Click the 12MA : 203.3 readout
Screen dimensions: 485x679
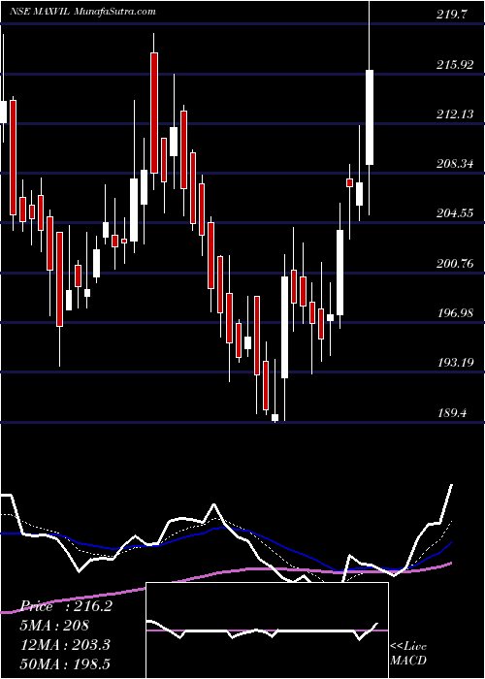(65, 645)
